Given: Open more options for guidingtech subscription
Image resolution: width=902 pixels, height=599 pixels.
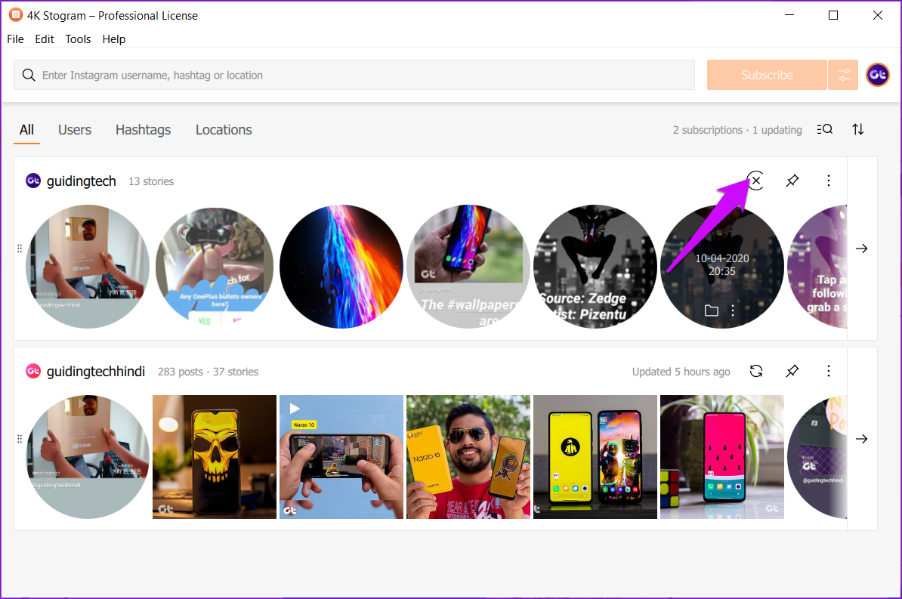Looking at the screenshot, I should point(829,181).
